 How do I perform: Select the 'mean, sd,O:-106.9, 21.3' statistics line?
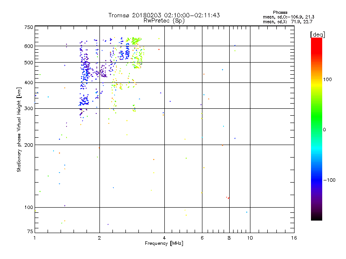288,17
